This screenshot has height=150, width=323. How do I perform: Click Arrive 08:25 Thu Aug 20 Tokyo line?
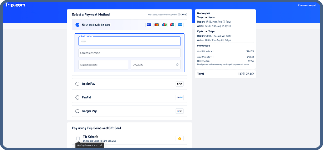pos(214,40)
